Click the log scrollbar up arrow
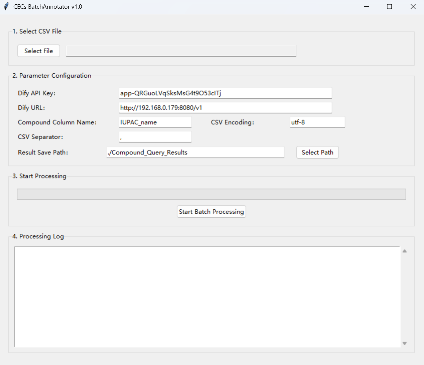 pos(405,251)
